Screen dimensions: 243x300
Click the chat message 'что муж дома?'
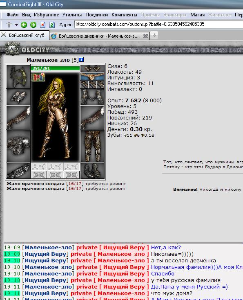[x=172, y=293]
